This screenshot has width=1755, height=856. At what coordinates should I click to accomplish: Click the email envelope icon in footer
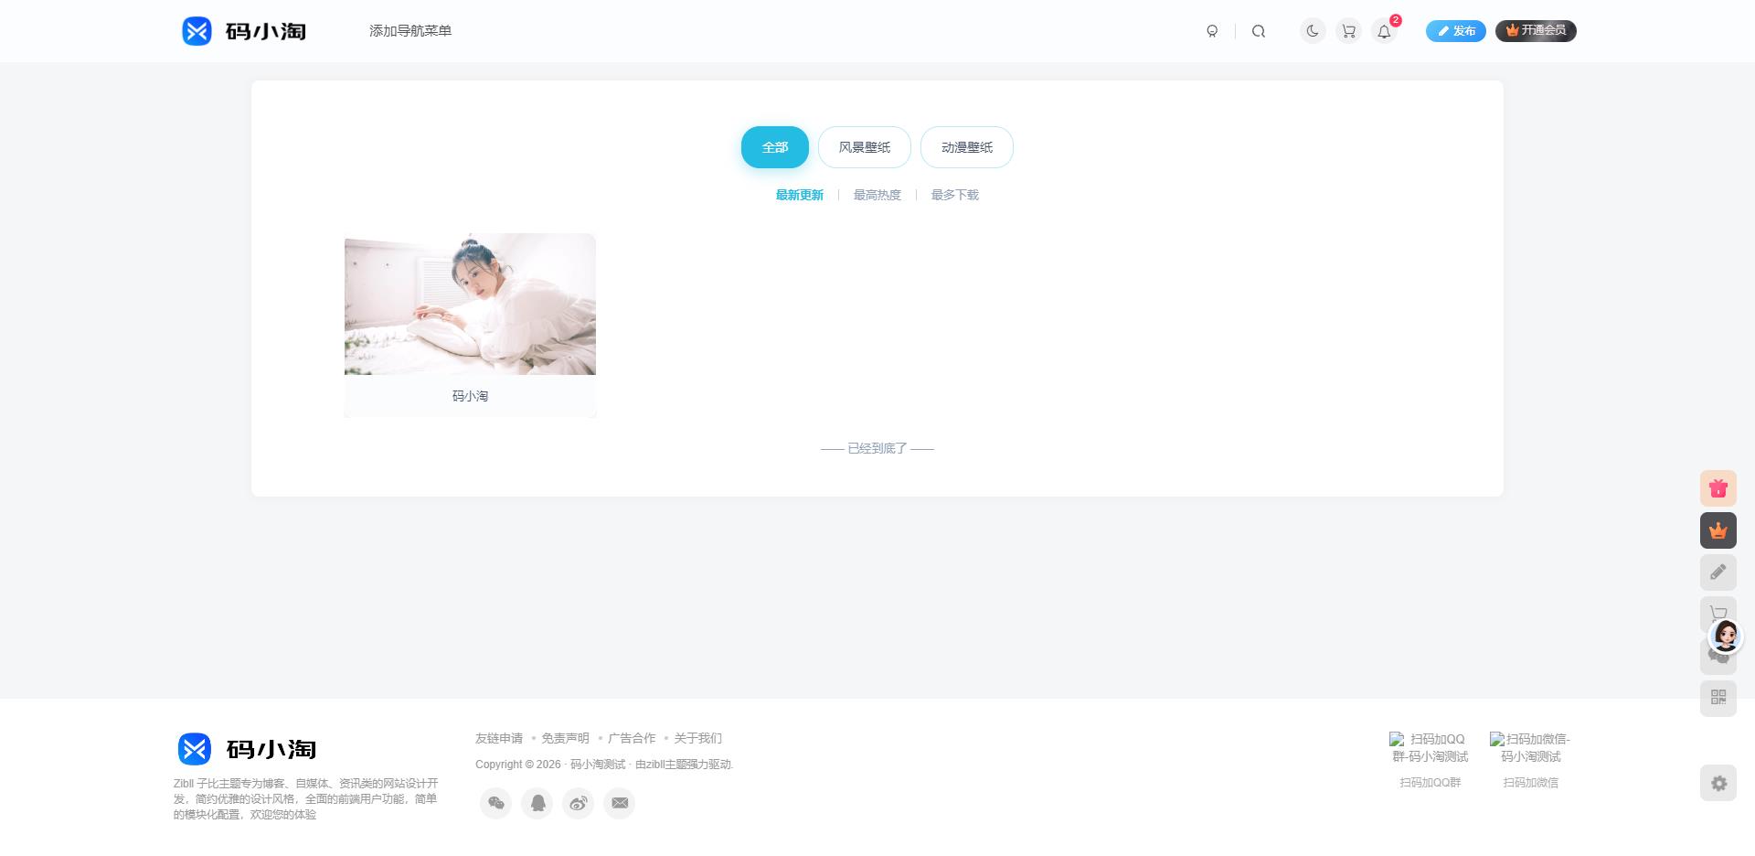pos(620,803)
